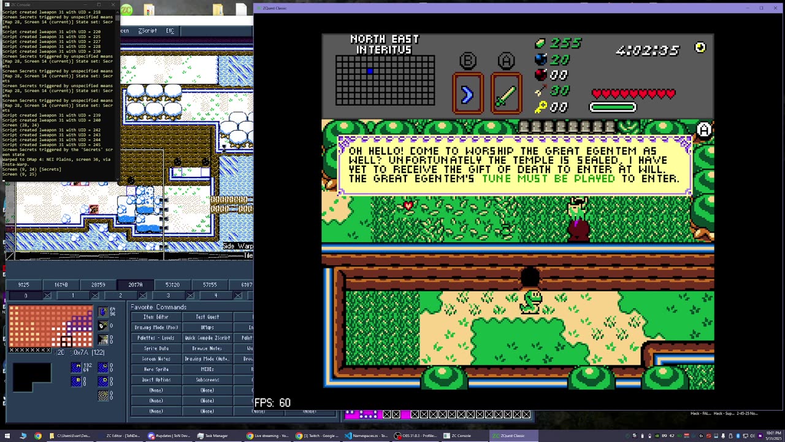Open DMaps favorite command
This screenshot has height=442, width=785.
207,327
